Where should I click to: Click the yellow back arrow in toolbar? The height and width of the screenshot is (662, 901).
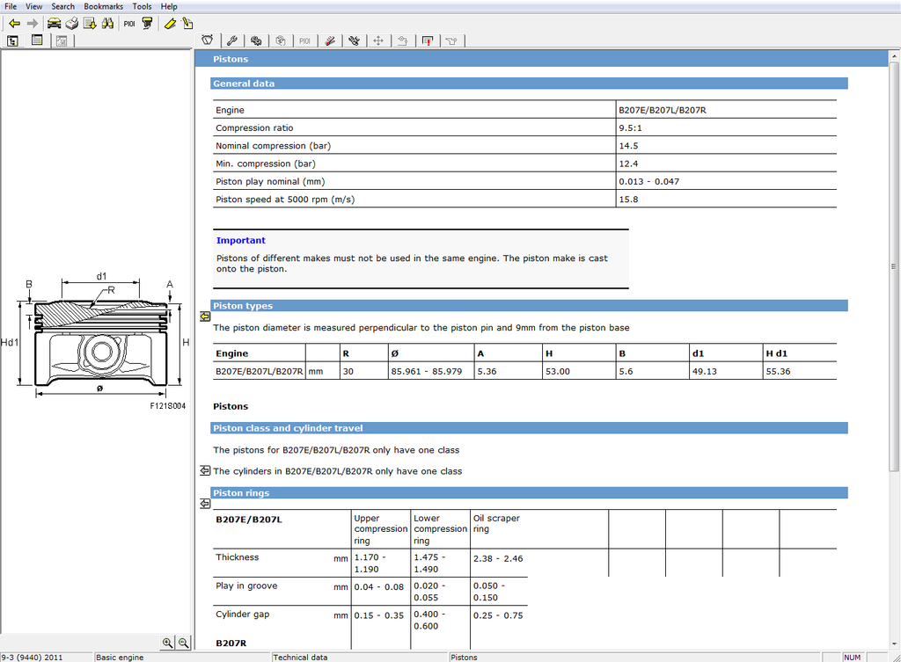pyautogui.click(x=14, y=23)
